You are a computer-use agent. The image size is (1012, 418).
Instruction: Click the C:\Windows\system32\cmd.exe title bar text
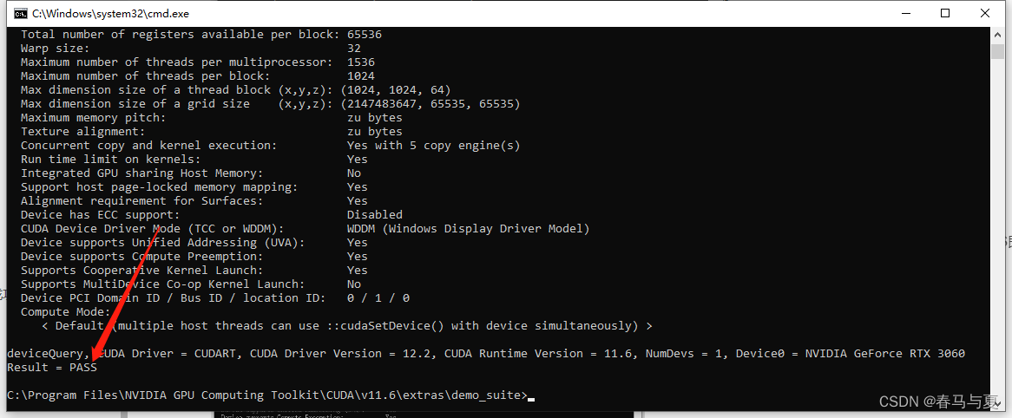[x=111, y=14]
